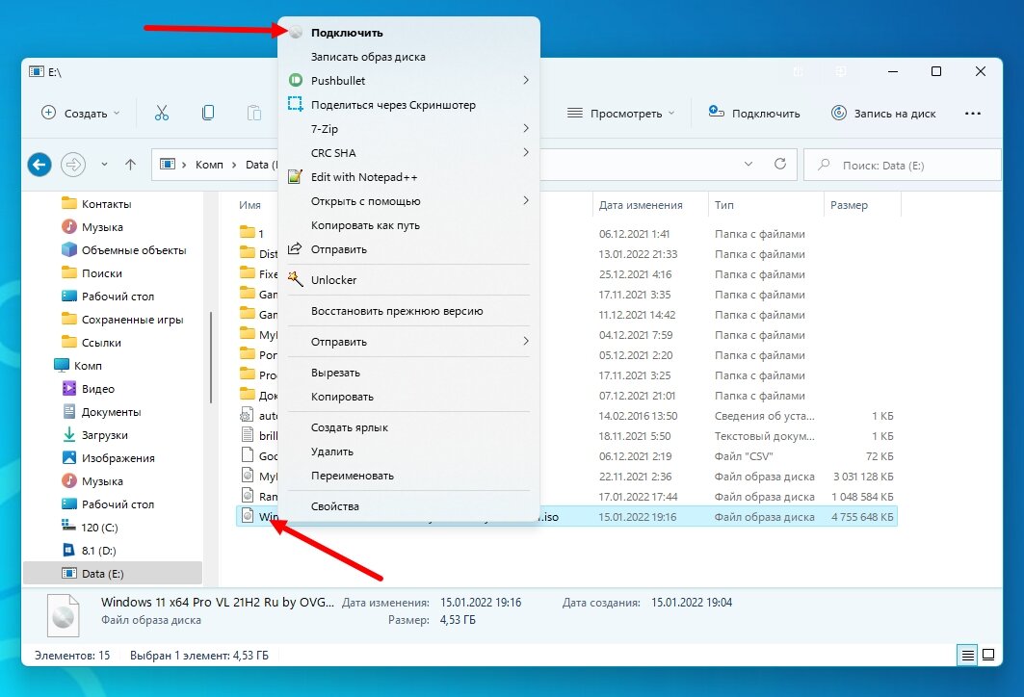Image resolution: width=1024 pixels, height=697 pixels.
Task: Click the Unlocker wand icon
Action: tap(295, 279)
